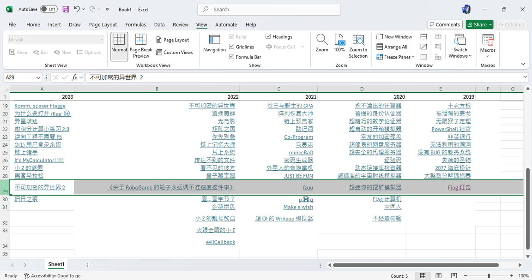Switch to the Home tab
The image size is (532, 280).
tap(33, 25)
